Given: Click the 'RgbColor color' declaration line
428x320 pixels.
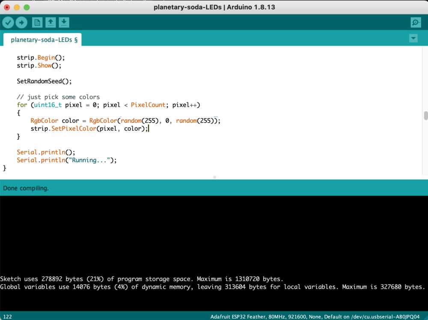Looking at the screenshot, I should 125,120.
